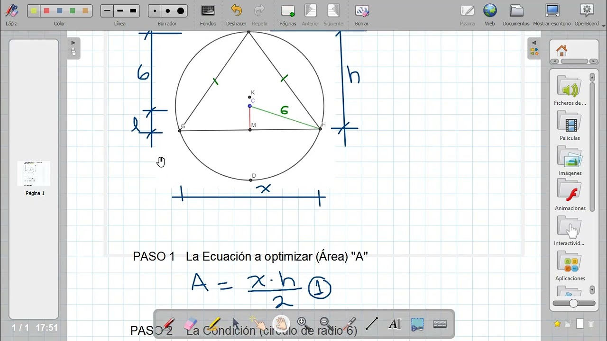Choose the thin line width
The image size is (607, 341).
pos(107,11)
